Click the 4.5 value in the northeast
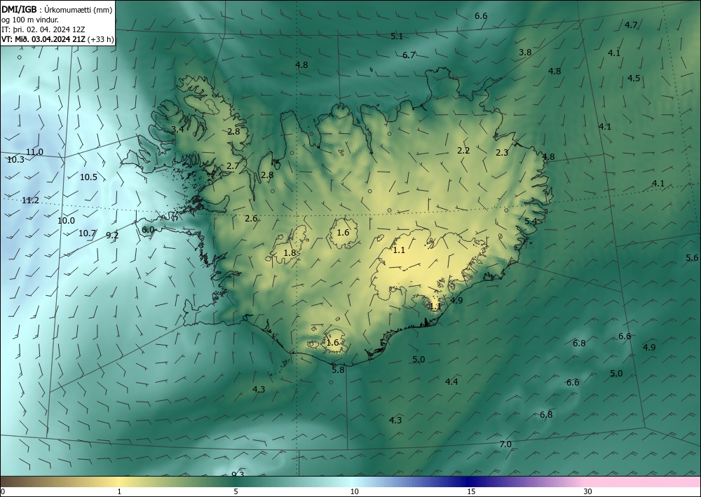 (634, 79)
